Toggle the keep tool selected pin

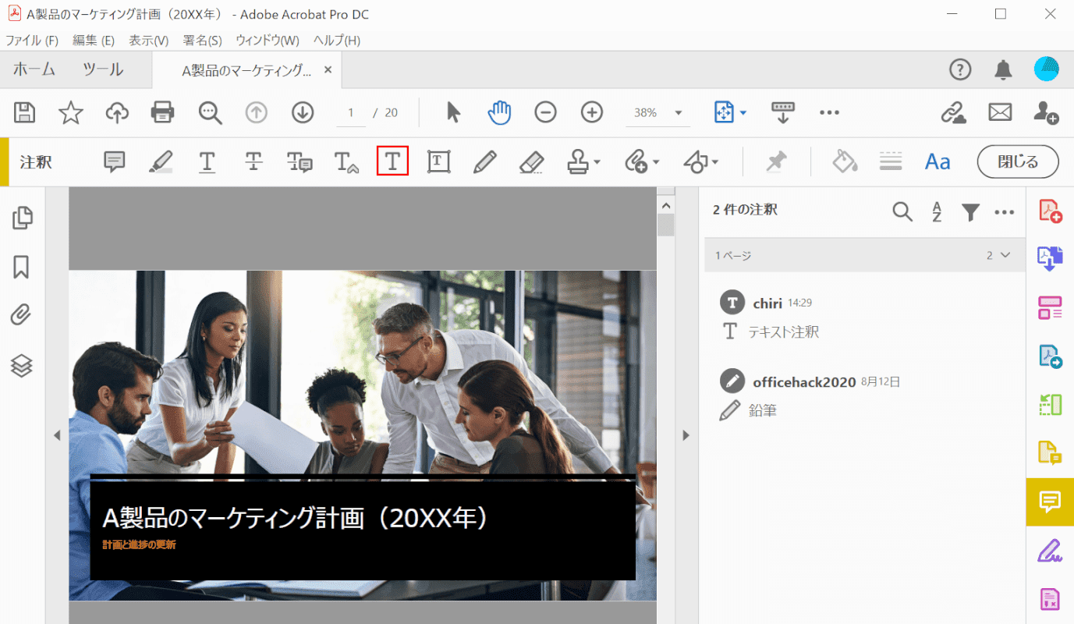pos(776,162)
